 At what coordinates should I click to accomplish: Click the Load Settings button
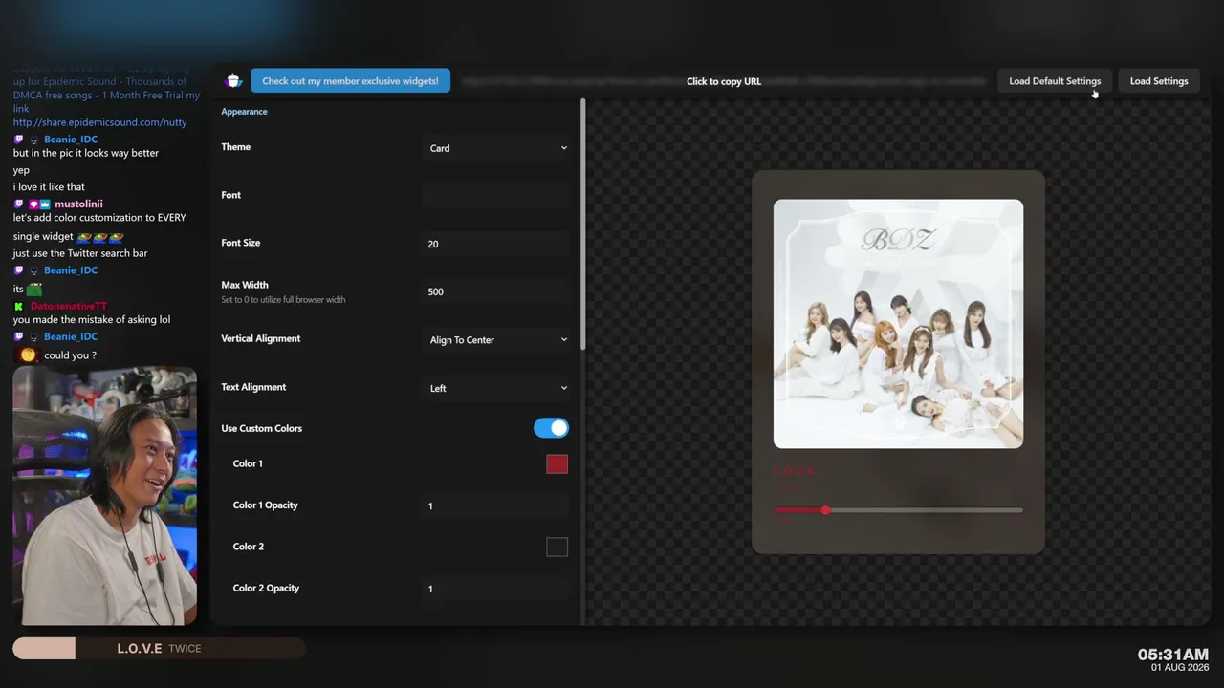[1159, 81]
